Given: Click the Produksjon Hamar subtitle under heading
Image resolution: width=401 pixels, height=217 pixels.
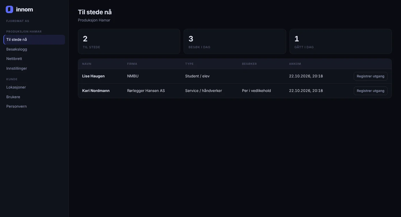Looking at the screenshot, I should (94, 20).
